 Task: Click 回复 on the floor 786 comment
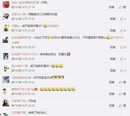112,94
